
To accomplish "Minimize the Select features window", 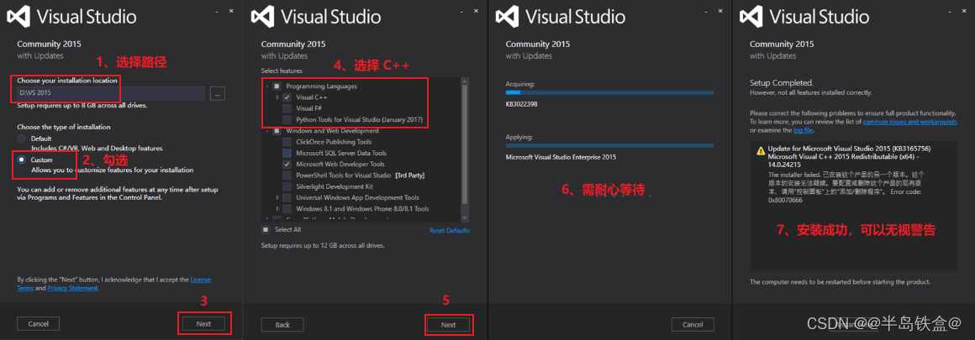I will 461,11.
